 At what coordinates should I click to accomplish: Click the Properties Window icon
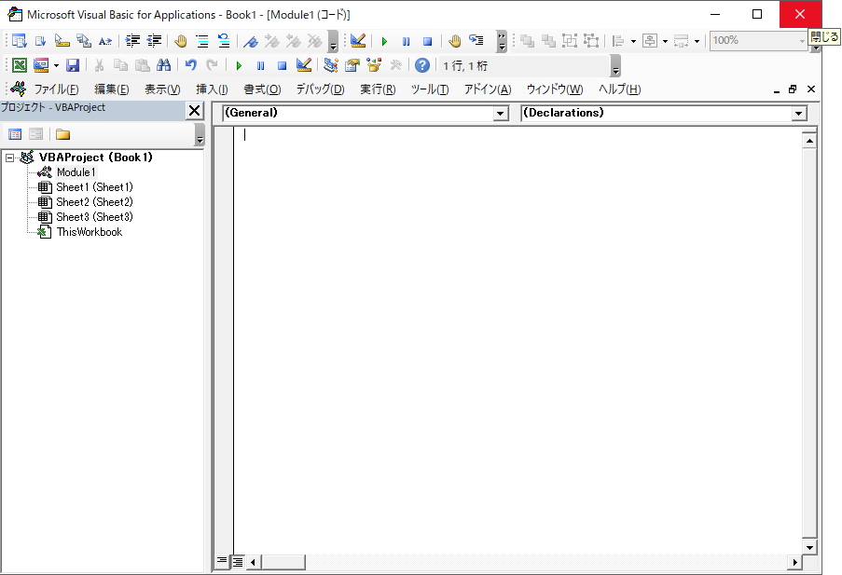pyautogui.click(x=352, y=65)
